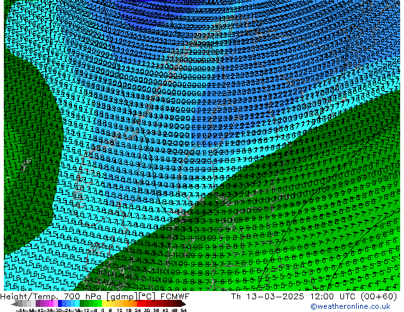
Task: Click the '700 hPa' pressure level text
Action: click(84, 297)
